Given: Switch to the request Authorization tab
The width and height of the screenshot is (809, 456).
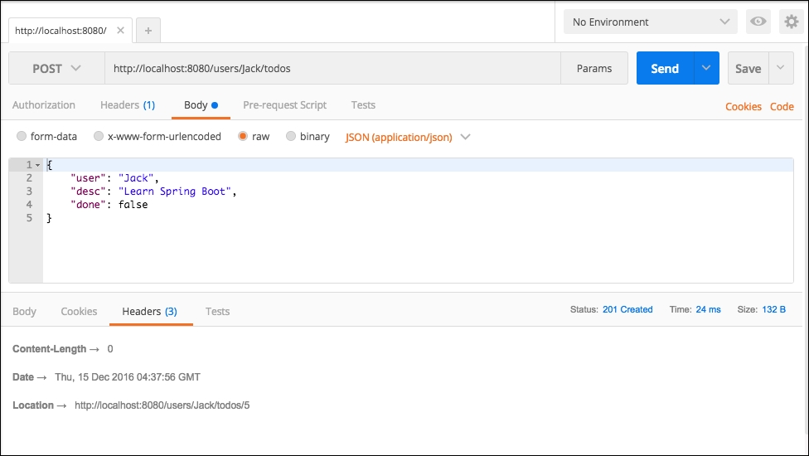Looking at the screenshot, I should [44, 105].
